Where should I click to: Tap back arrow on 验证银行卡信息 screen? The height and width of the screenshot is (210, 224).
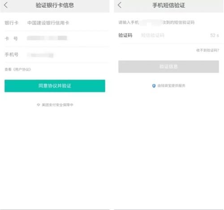[6, 5]
